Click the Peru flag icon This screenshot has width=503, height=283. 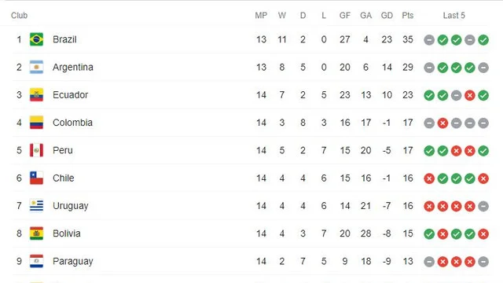pyautogui.click(x=36, y=150)
